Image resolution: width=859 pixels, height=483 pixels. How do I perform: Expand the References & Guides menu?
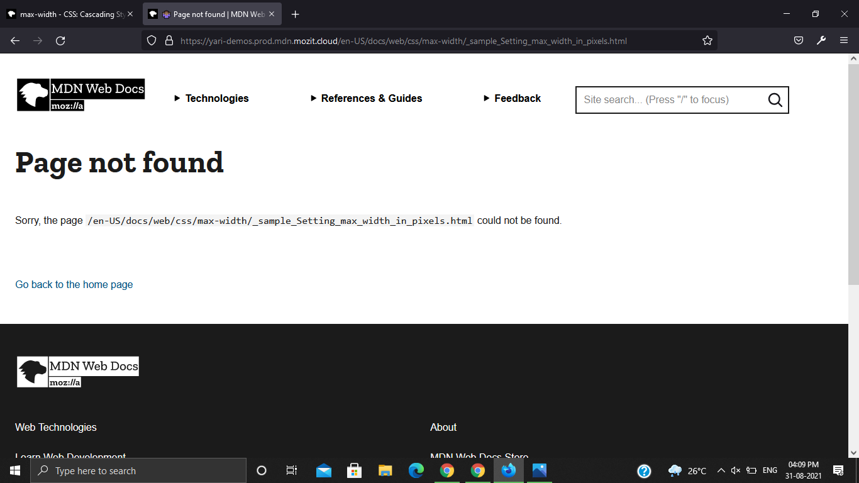tap(367, 98)
